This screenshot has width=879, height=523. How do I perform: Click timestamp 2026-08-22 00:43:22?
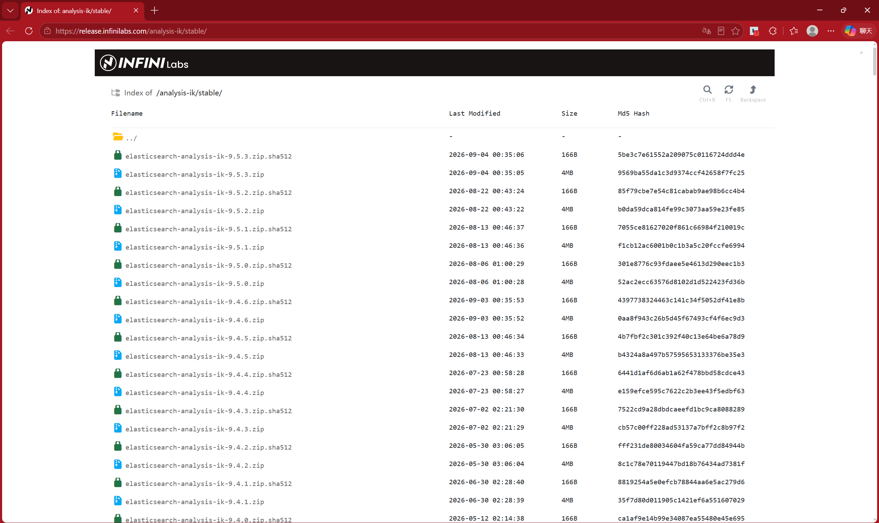click(486, 209)
